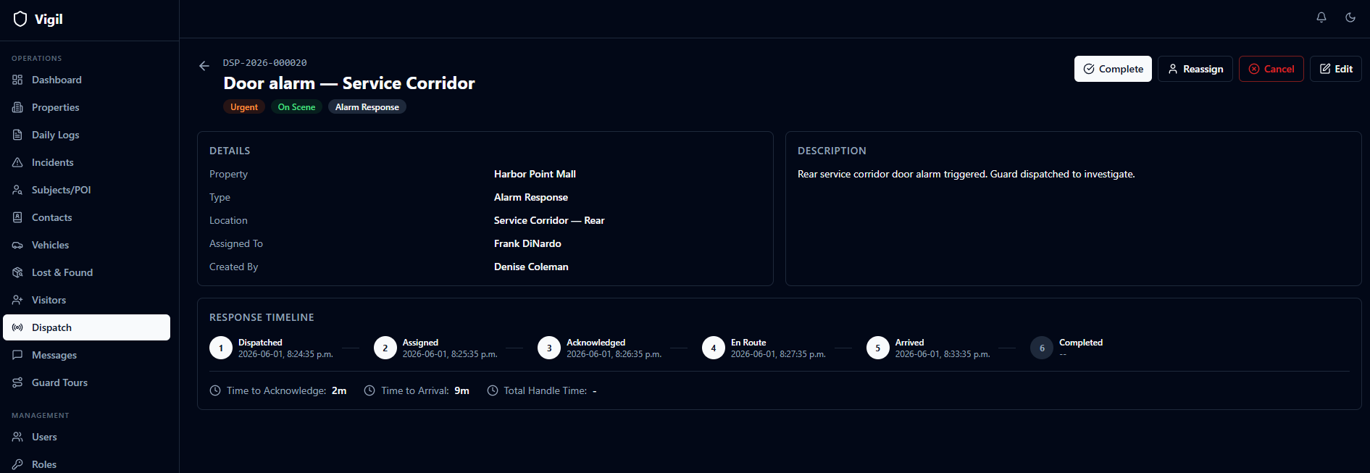This screenshot has height=473, width=1370.
Task: Click the Subjects/POI person search icon
Action: pos(17,190)
